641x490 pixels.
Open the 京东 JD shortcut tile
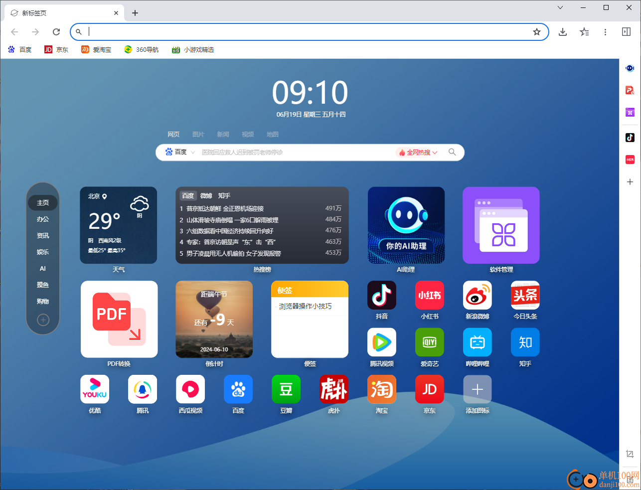pyautogui.click(x=430, y=389)
